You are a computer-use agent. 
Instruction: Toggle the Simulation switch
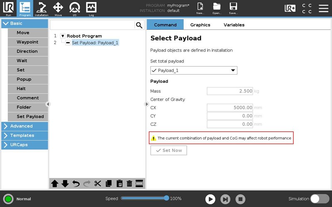(x=320, y=199)
